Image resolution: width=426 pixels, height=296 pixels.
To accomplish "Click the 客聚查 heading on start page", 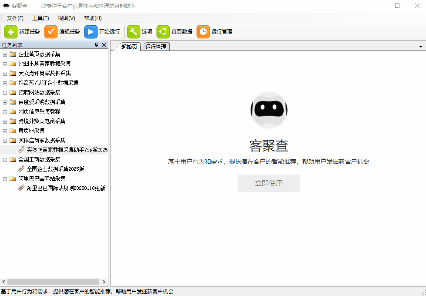I will pos(268,146).
